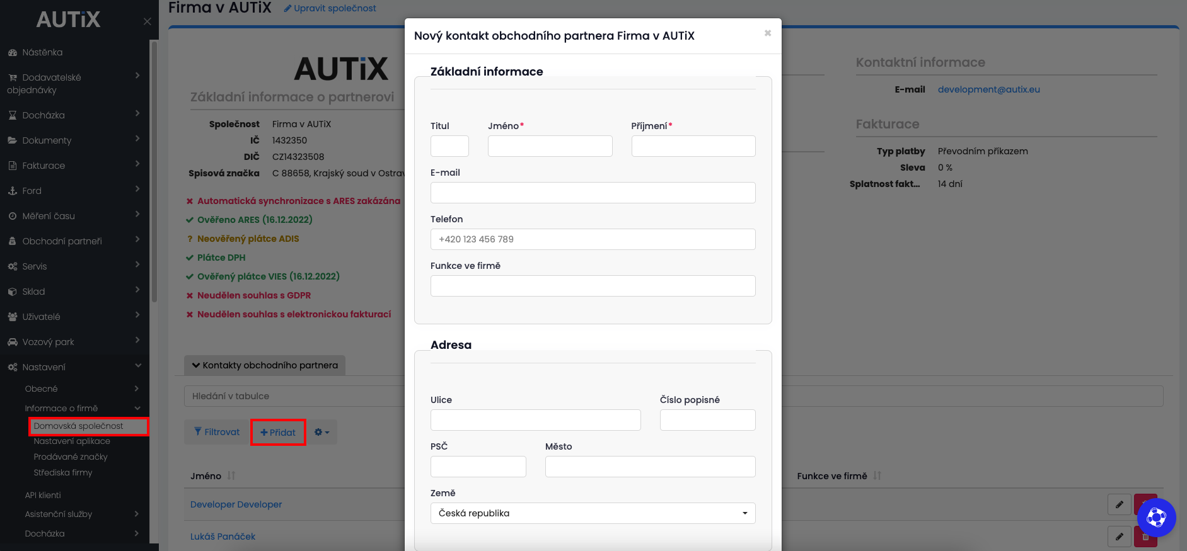Click the floating help support icon
Viewport: 1187px width, 551px height.
[x=1156, y=518]
